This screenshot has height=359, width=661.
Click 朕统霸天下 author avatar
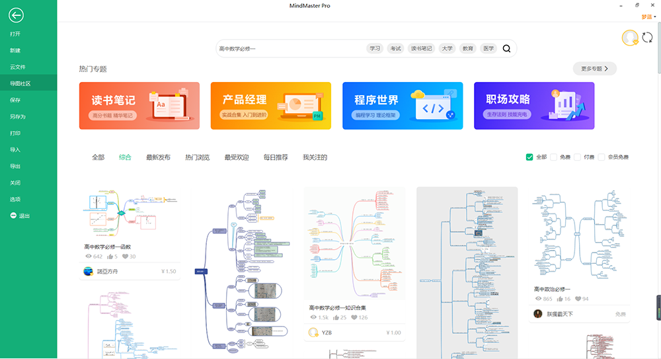coord(538,314)
